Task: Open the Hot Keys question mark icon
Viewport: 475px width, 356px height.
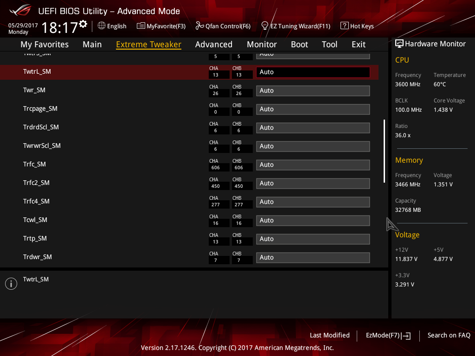Action: (x=344, y=26)
